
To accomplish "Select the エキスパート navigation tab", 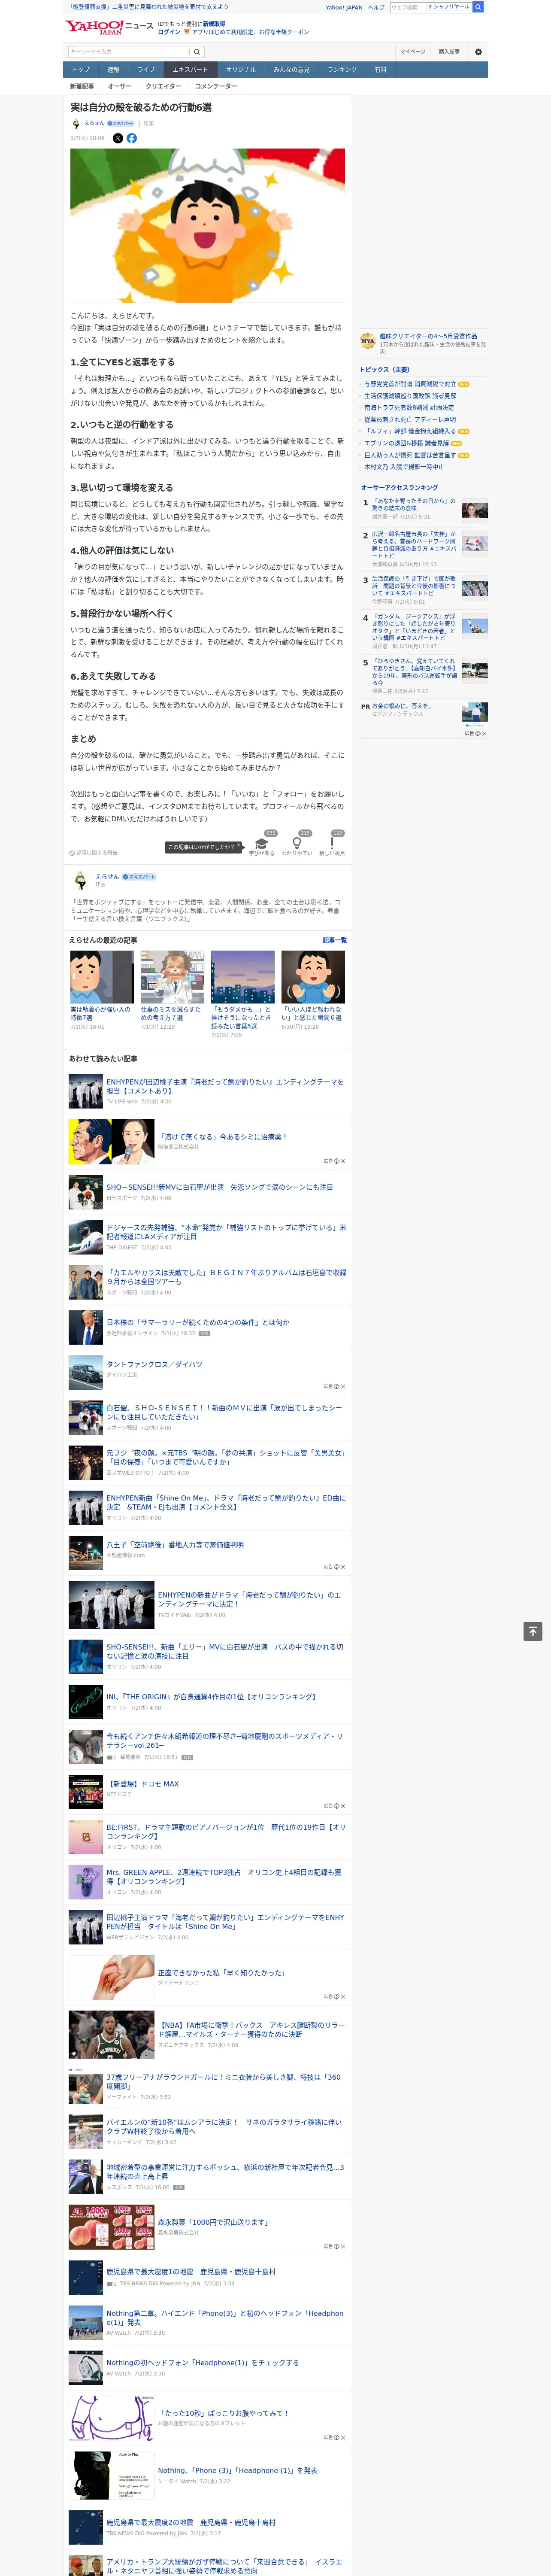I will tap(190, 70).
